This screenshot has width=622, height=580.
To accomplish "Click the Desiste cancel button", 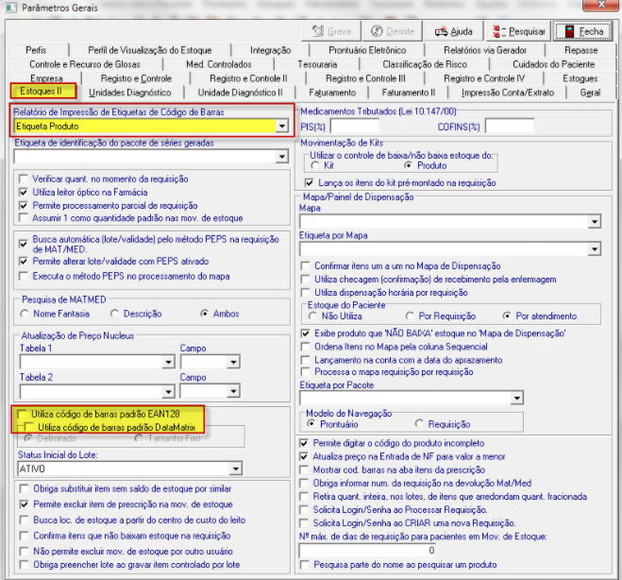I will click(x=393, y=31).
